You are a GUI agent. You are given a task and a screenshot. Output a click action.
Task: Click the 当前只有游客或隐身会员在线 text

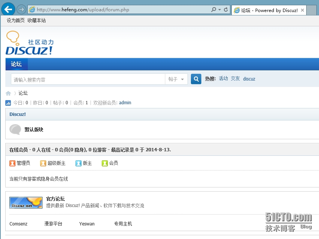(39, 179)
